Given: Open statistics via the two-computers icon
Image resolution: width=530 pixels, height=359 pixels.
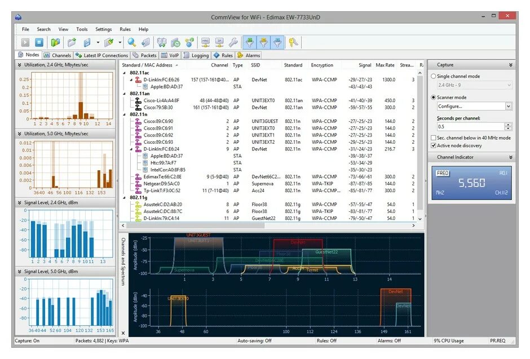Looking at the screenshot, I should (x=162, y=43).
